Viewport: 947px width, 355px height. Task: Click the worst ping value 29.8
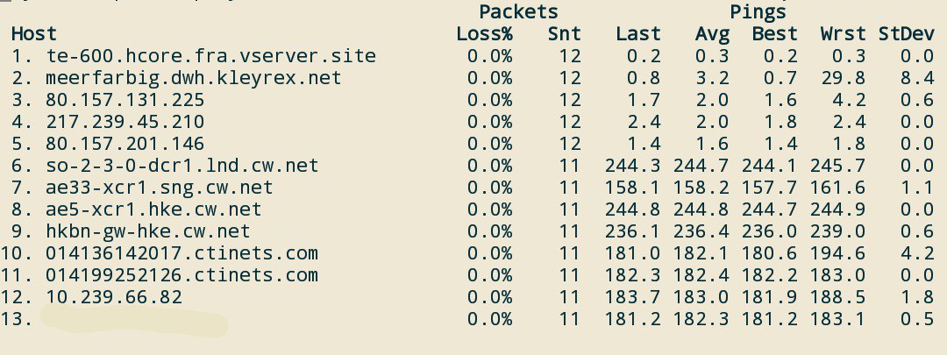point(843,78)
